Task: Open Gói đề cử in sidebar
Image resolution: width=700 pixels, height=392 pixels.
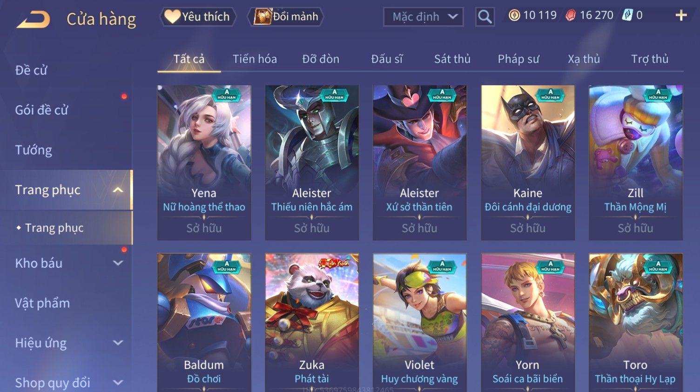Action: pos(41,110)
